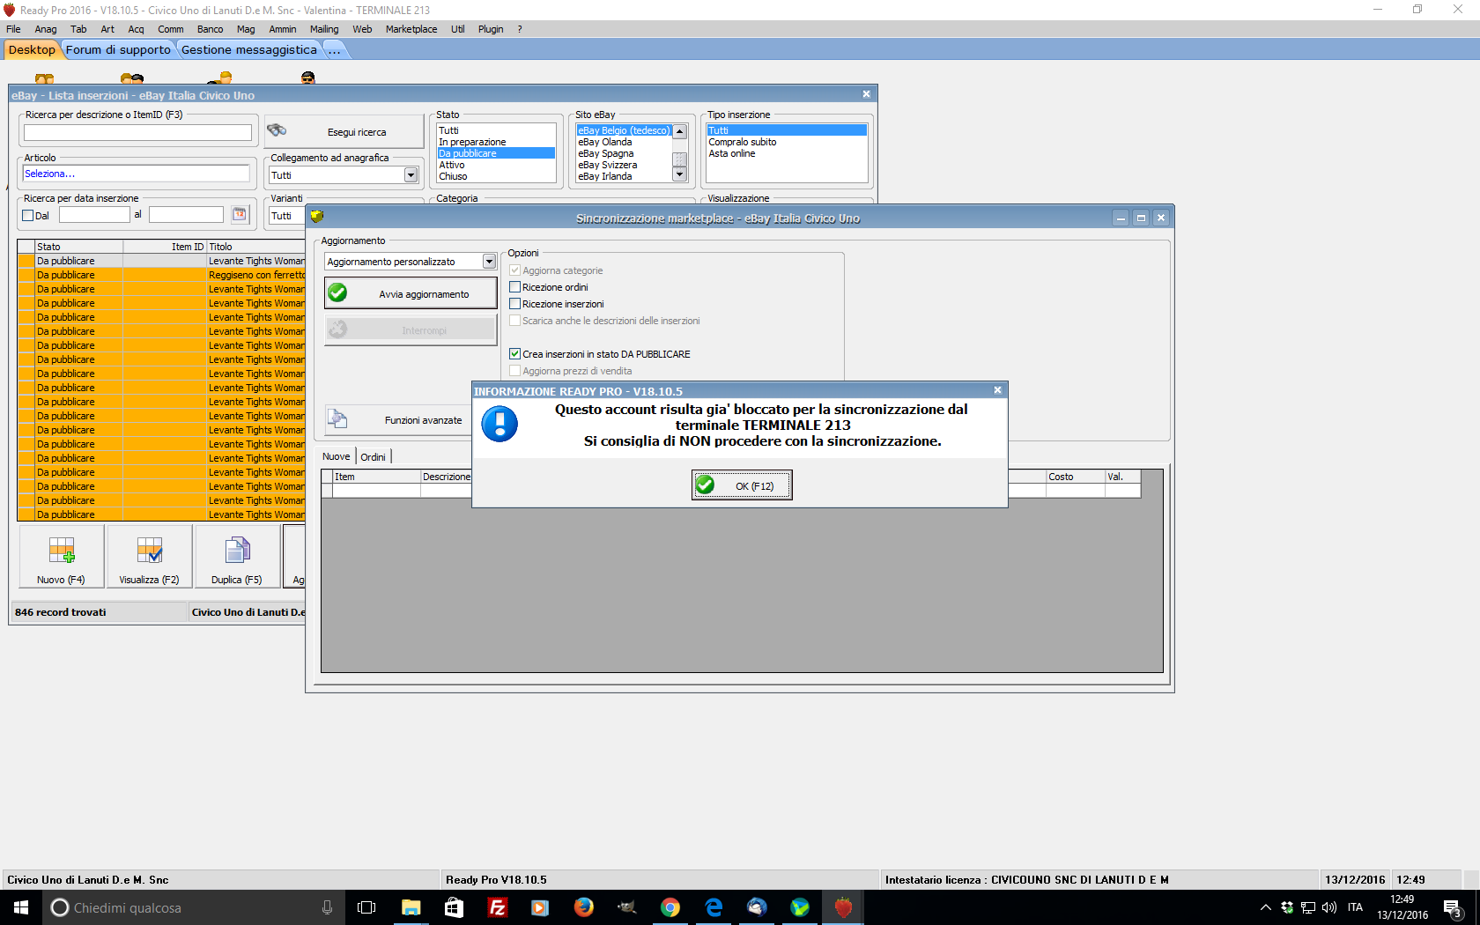
Task: Enable the Ricezione inserzioni checkbox
Action: pos(515,304)
